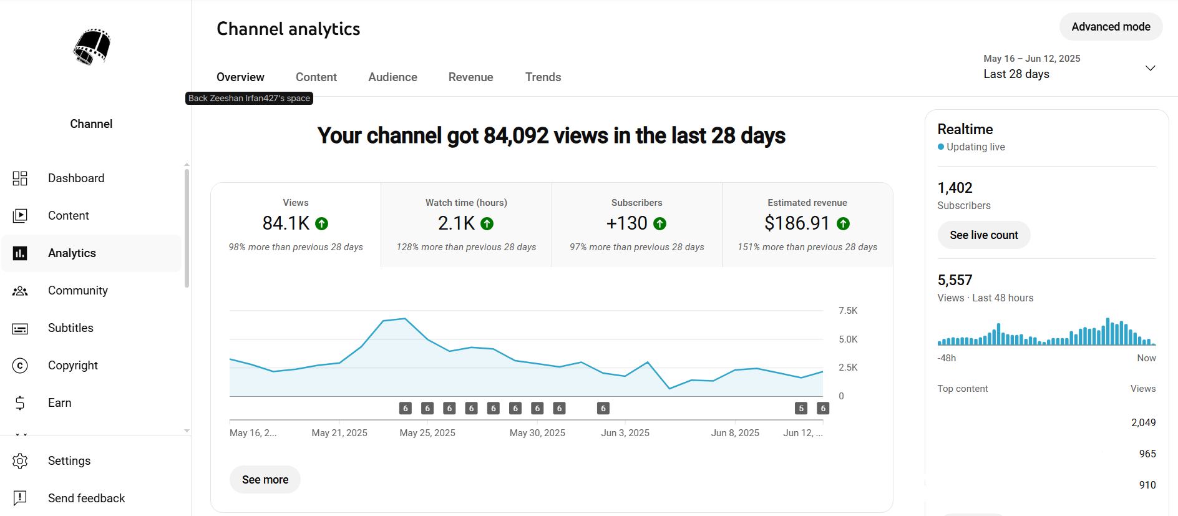
Task: Open Community people icon in sidebar
Action: [x=20, y=291]
